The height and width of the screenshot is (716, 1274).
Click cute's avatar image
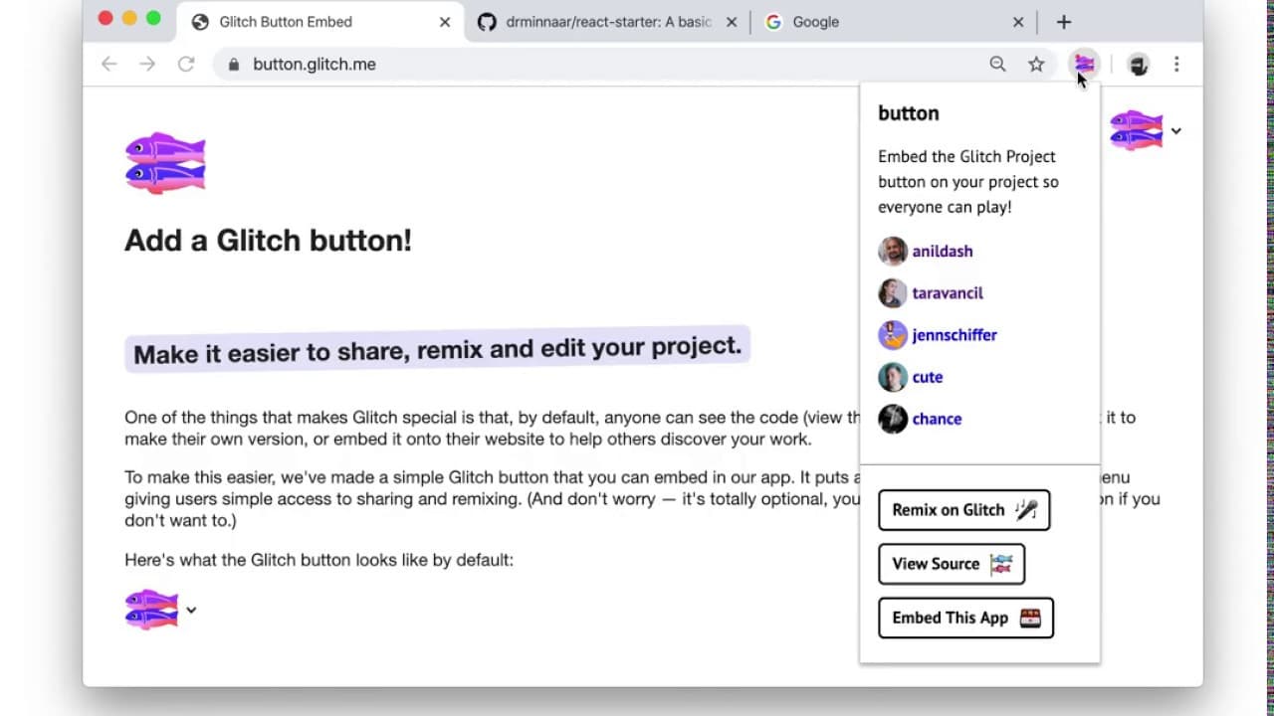pyautogui.click(x=893, y=377)
